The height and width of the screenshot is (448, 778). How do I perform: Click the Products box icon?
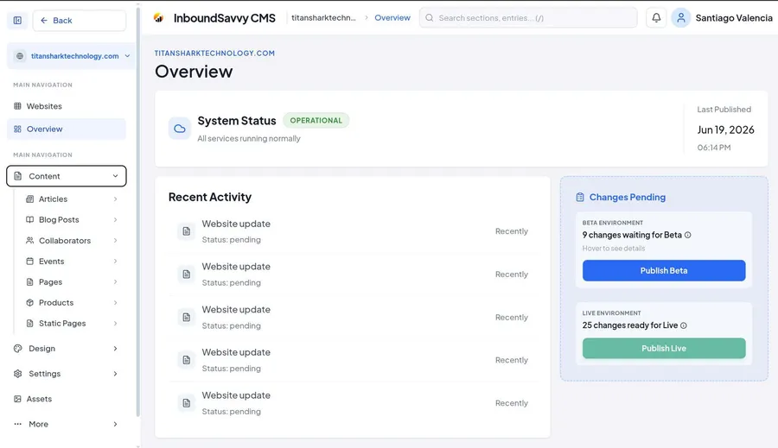point(29,302)
